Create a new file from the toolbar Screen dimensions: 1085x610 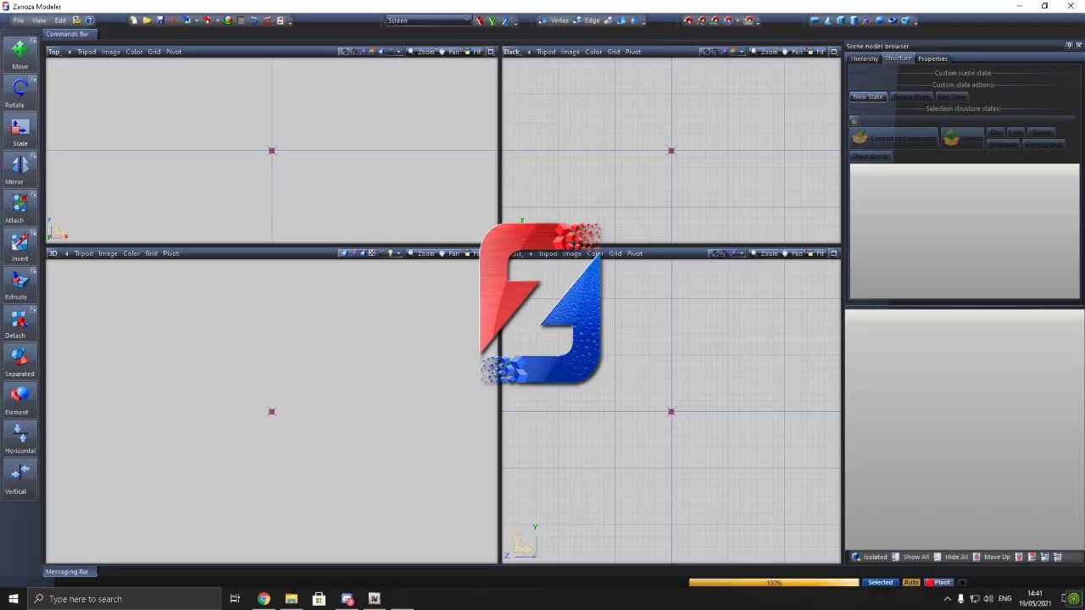click(x=134, y=20)
